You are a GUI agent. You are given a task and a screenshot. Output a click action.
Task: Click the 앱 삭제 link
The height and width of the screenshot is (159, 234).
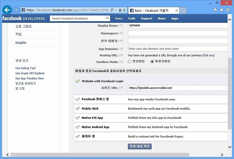pos(20,89)
